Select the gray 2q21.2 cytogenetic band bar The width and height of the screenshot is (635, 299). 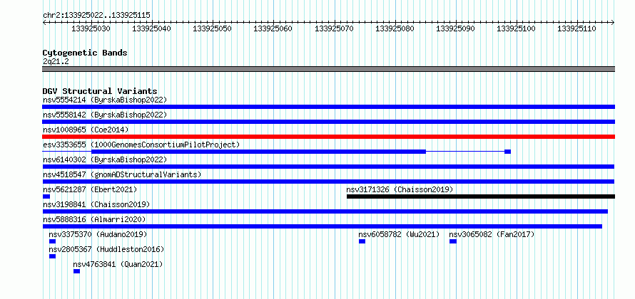click(328, 69)
